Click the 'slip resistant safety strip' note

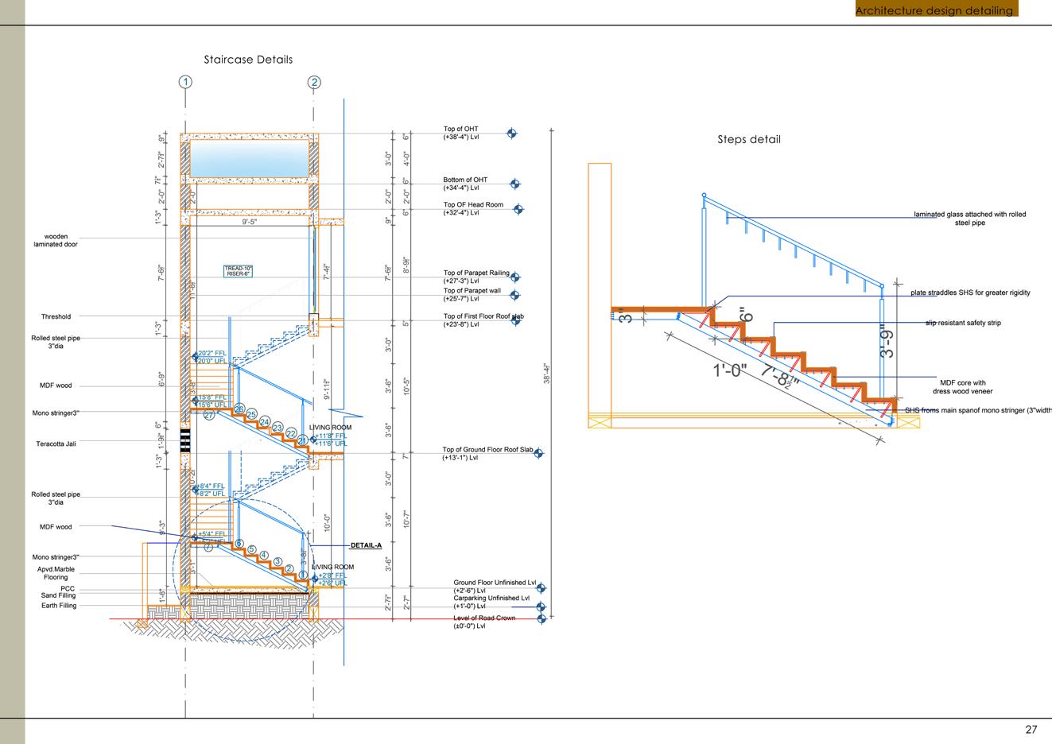pos(963,323)
